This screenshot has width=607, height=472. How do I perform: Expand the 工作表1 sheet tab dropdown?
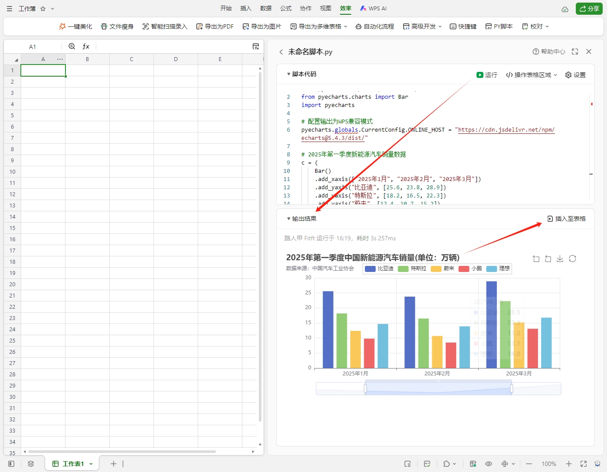tap(91, 464)
